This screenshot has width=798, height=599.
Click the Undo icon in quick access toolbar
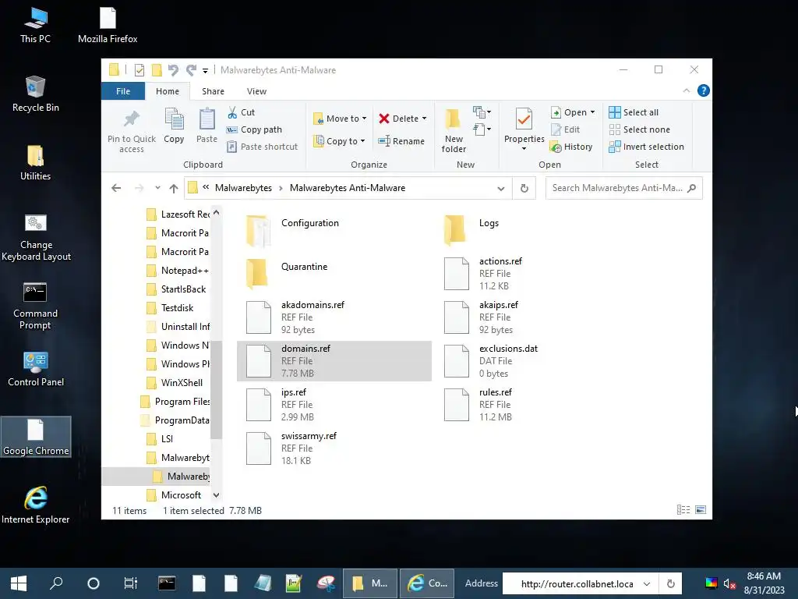pos(173,70)
